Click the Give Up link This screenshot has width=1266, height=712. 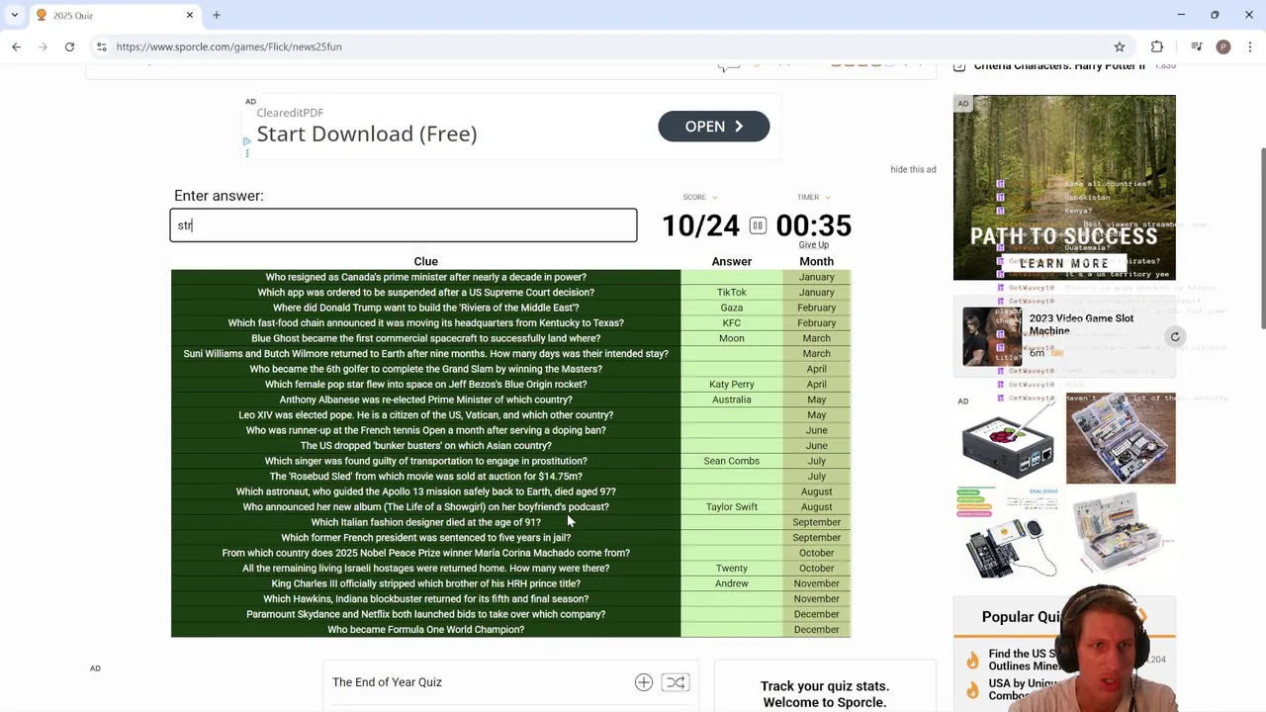pyautogui.click(x=814, y=245)
